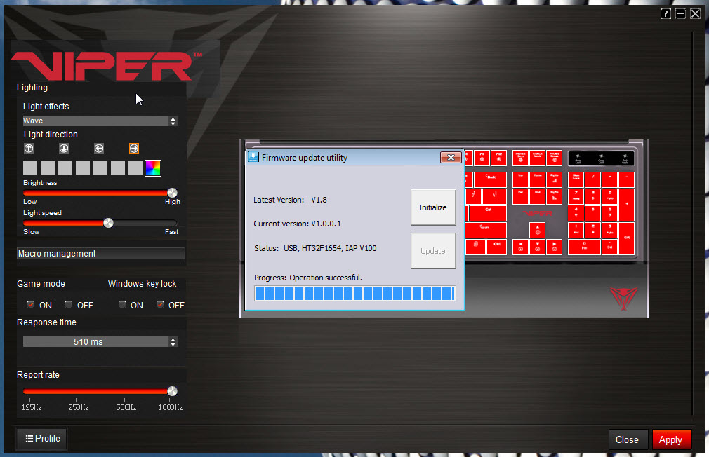Click the PgDn key below PgUp on keyboard image
709x457 pixels.
[555, 196]
